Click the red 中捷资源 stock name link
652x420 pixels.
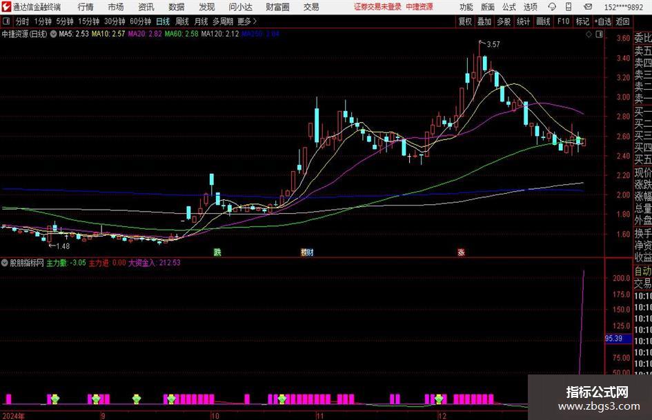tap(419, 7)
